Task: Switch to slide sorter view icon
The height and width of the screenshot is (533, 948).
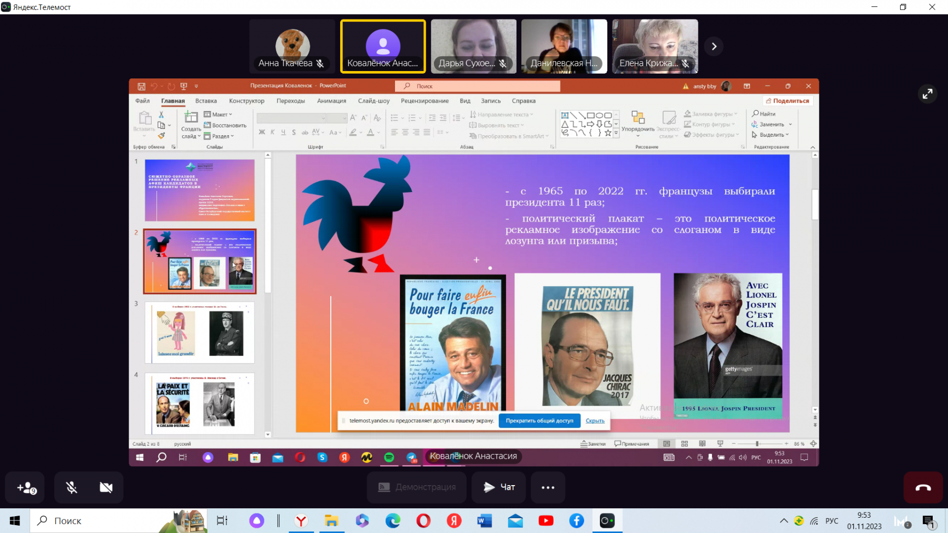Action: 685,444
